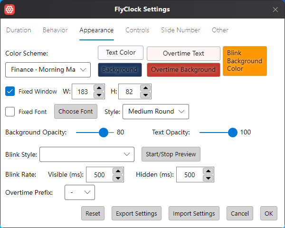Open the Slide Number tab

(x=180, y=30)
